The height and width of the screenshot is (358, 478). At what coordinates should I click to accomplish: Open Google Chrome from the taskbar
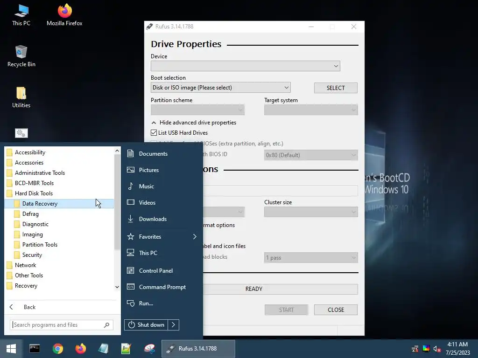pyautogui.click(x=57, y=349)
